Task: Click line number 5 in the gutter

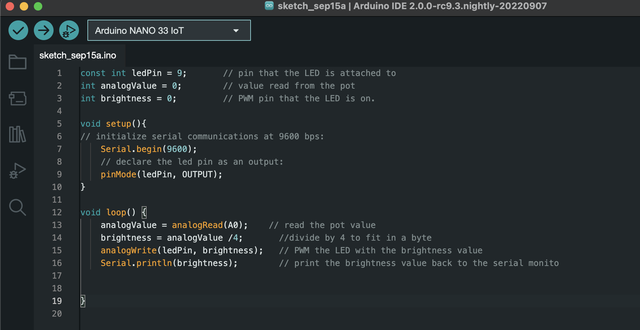Action: coord(59,124)
